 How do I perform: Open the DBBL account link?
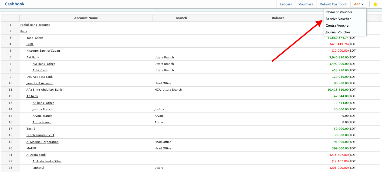tap(30, 44)
